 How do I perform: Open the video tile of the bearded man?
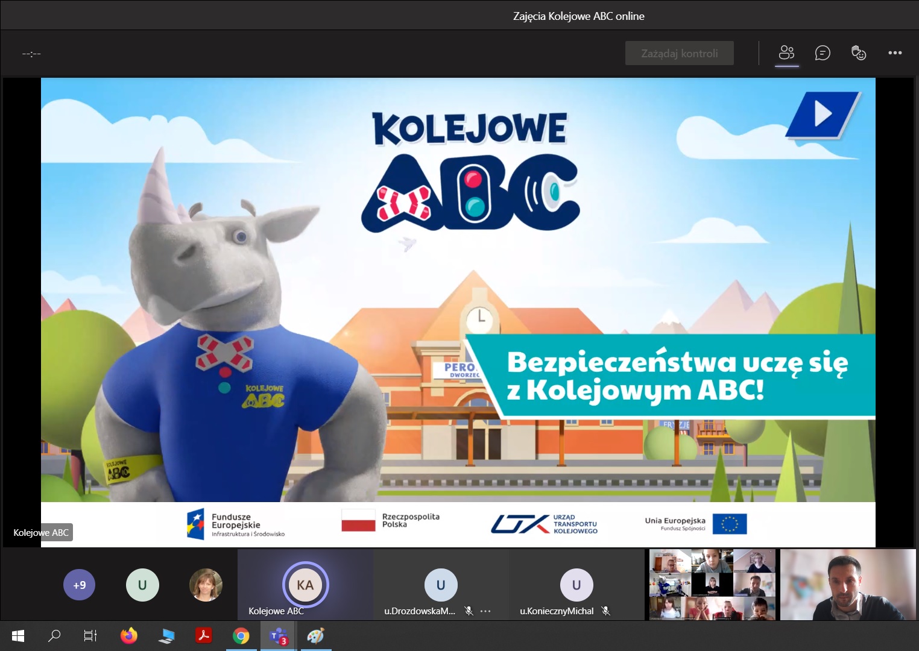[848, 585]
